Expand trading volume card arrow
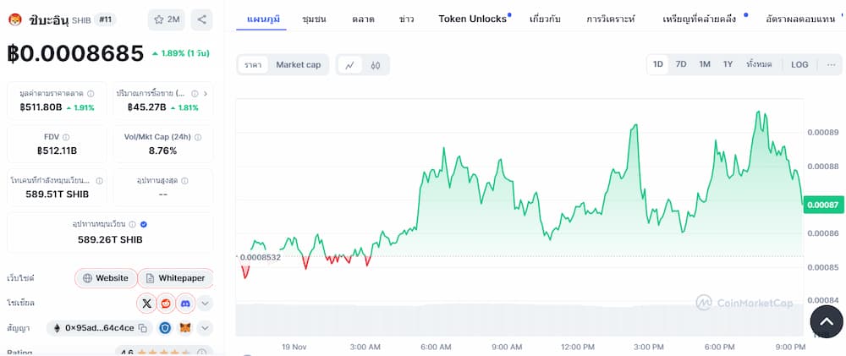The image size is (846, 356). pyautogui.click(x=205, y=93)
